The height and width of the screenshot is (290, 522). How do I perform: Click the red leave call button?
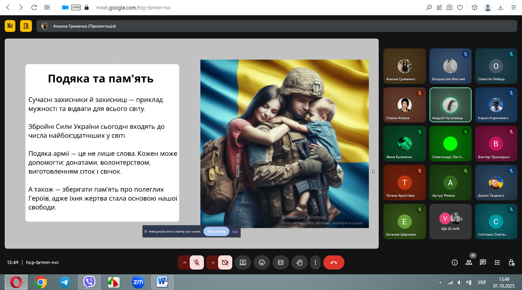pyautogui.click(x=333, y=262)
